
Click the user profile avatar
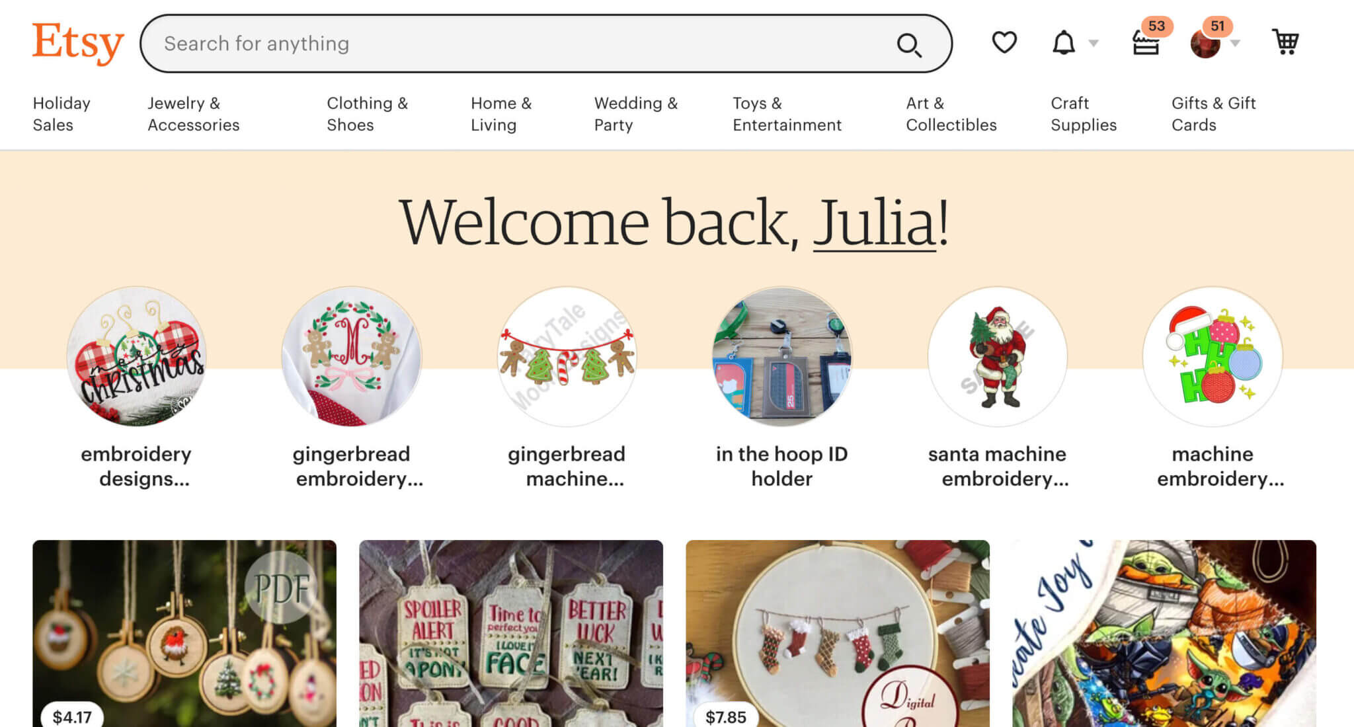tap(1205, 44)
